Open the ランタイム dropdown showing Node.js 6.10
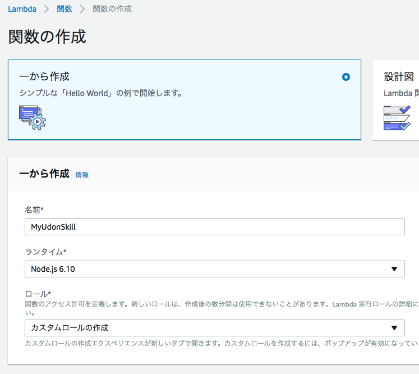Image resolution: width=419 pixels, height=374 pixels. coord(215,269)
